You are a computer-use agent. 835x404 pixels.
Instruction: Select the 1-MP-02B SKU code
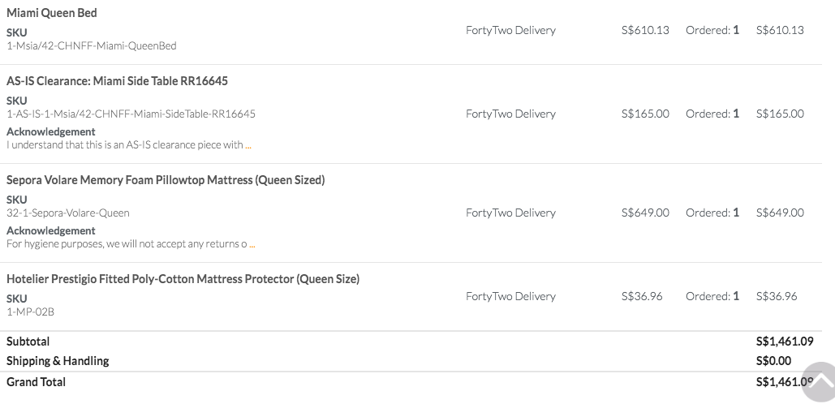click(30, 312)
